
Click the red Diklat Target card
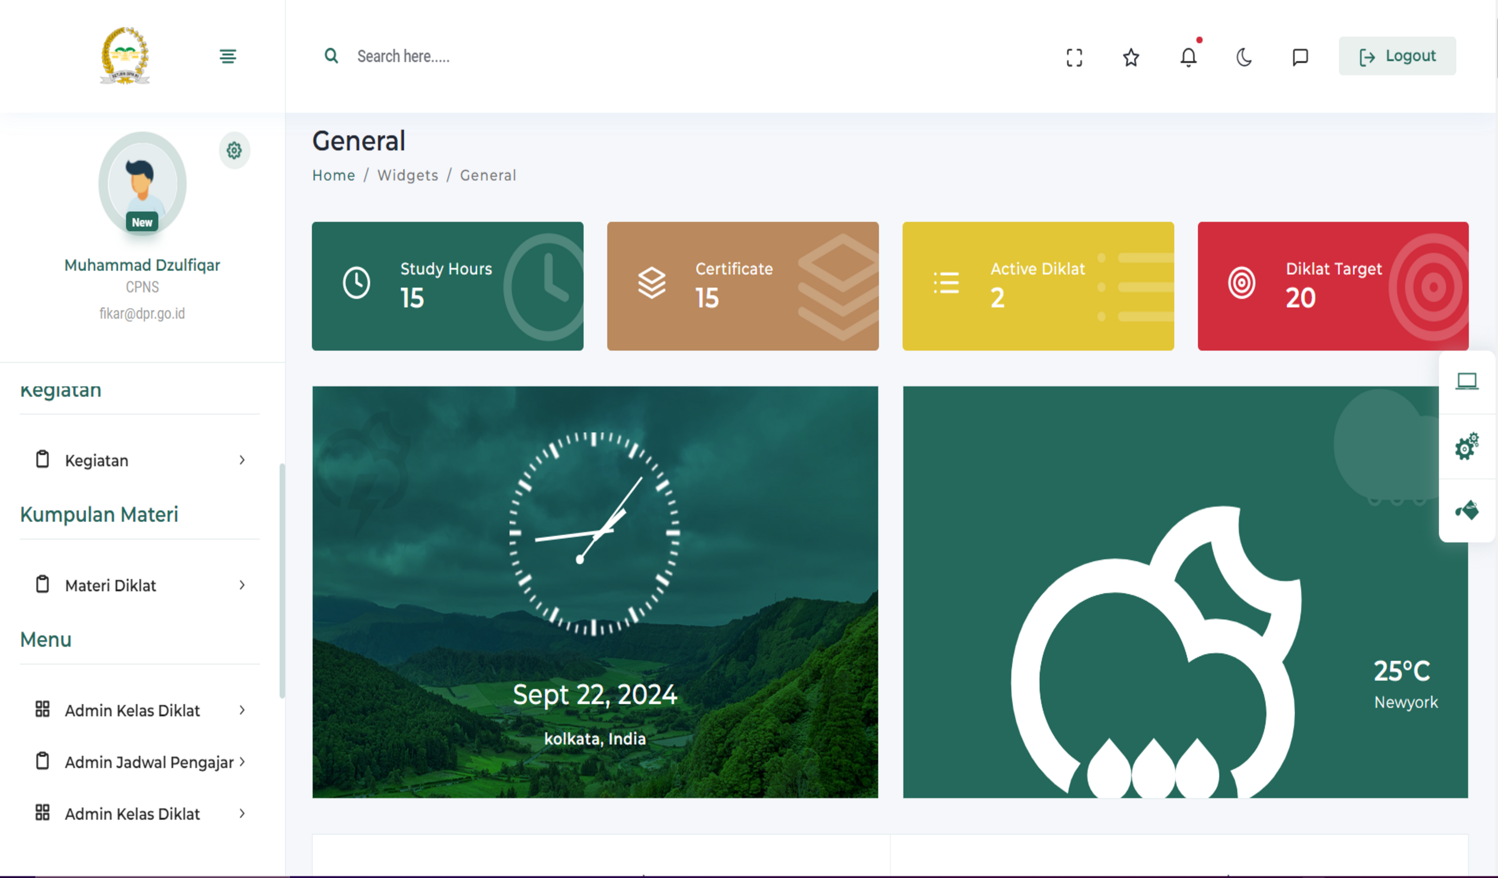click(x=1333, y=286)
